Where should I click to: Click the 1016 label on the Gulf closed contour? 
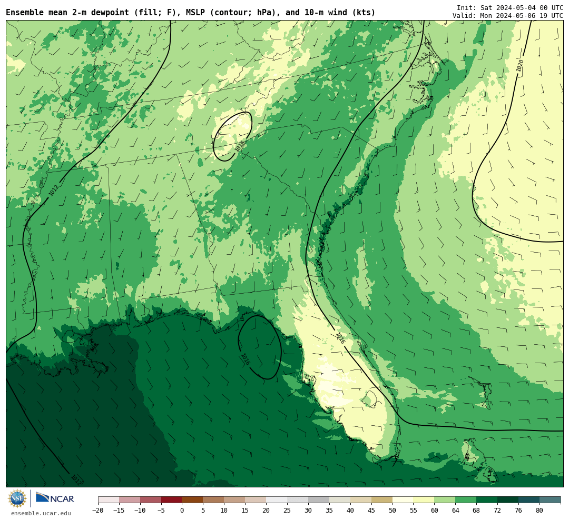point(246,359)
